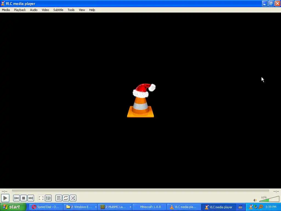The height and width of the screenshot is (211, 281).
Task: Mute audio via speaker icon
Action: [255, 200]
